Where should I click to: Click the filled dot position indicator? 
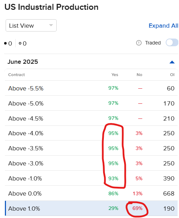pyautogui.click(x=5, y=43)
